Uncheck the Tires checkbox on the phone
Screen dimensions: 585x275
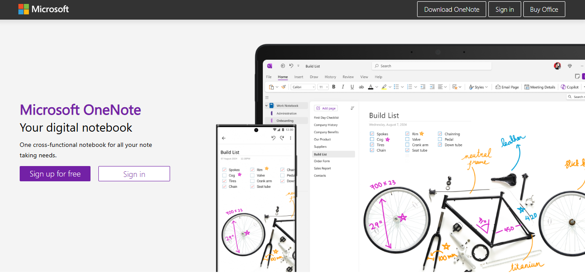point(224,181)
